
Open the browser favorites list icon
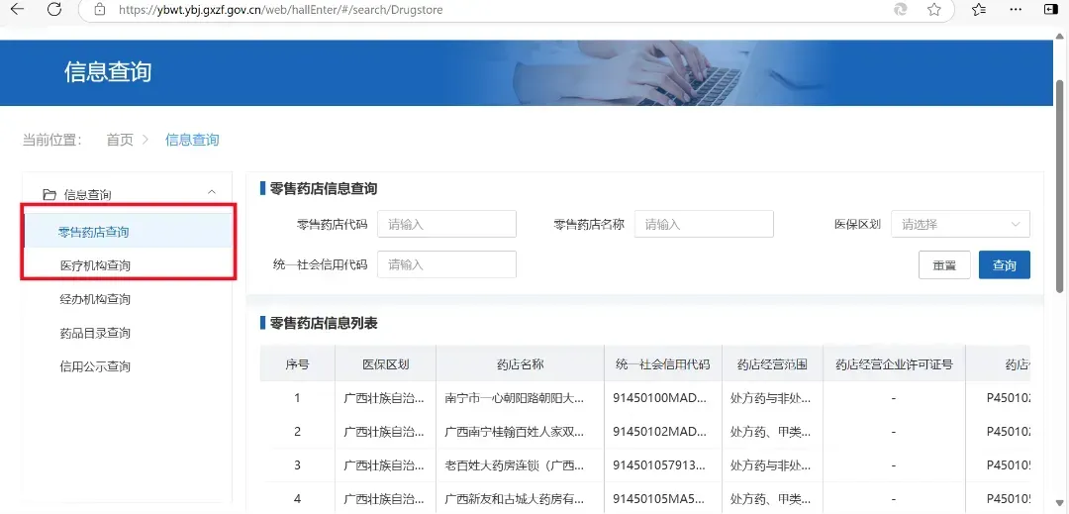coord(979,9)
